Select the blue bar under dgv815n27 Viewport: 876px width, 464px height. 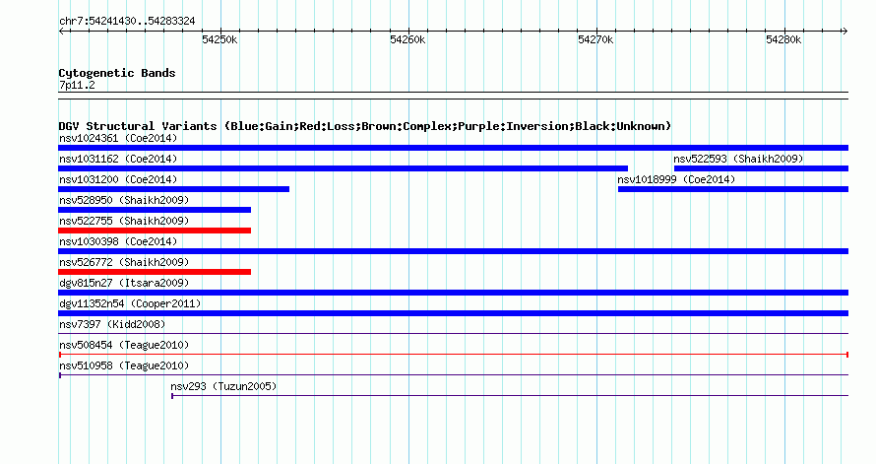pos(453,293)
